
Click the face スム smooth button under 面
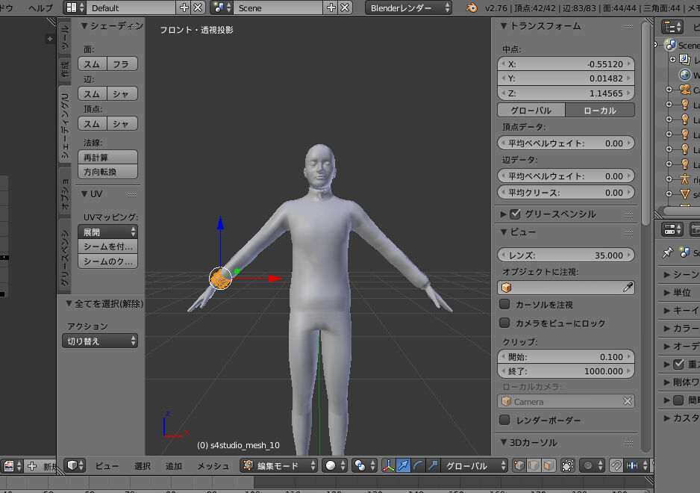[93, 64]
